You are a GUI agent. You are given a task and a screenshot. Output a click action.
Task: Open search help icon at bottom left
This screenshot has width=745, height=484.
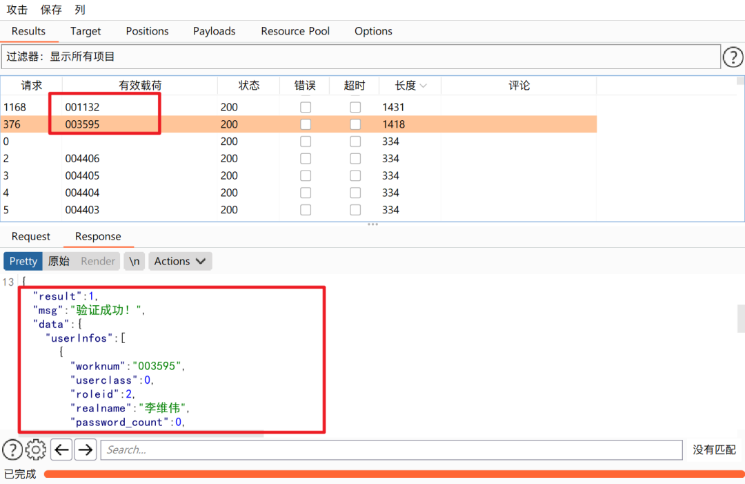[13, 449]
